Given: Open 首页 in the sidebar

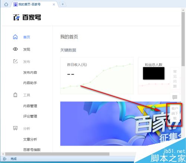Looking at the screenshot, I should [x=26, y=37].
